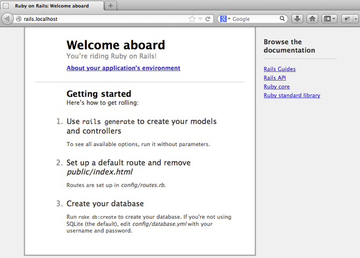Screen dimensions: 360x258
Task: Click the public/index.html text
Action: [x=99, y=172]
